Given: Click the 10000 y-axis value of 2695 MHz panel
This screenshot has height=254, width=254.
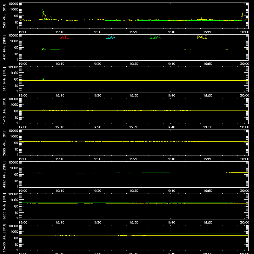Looking at the screenshot, I should (13, 131).
